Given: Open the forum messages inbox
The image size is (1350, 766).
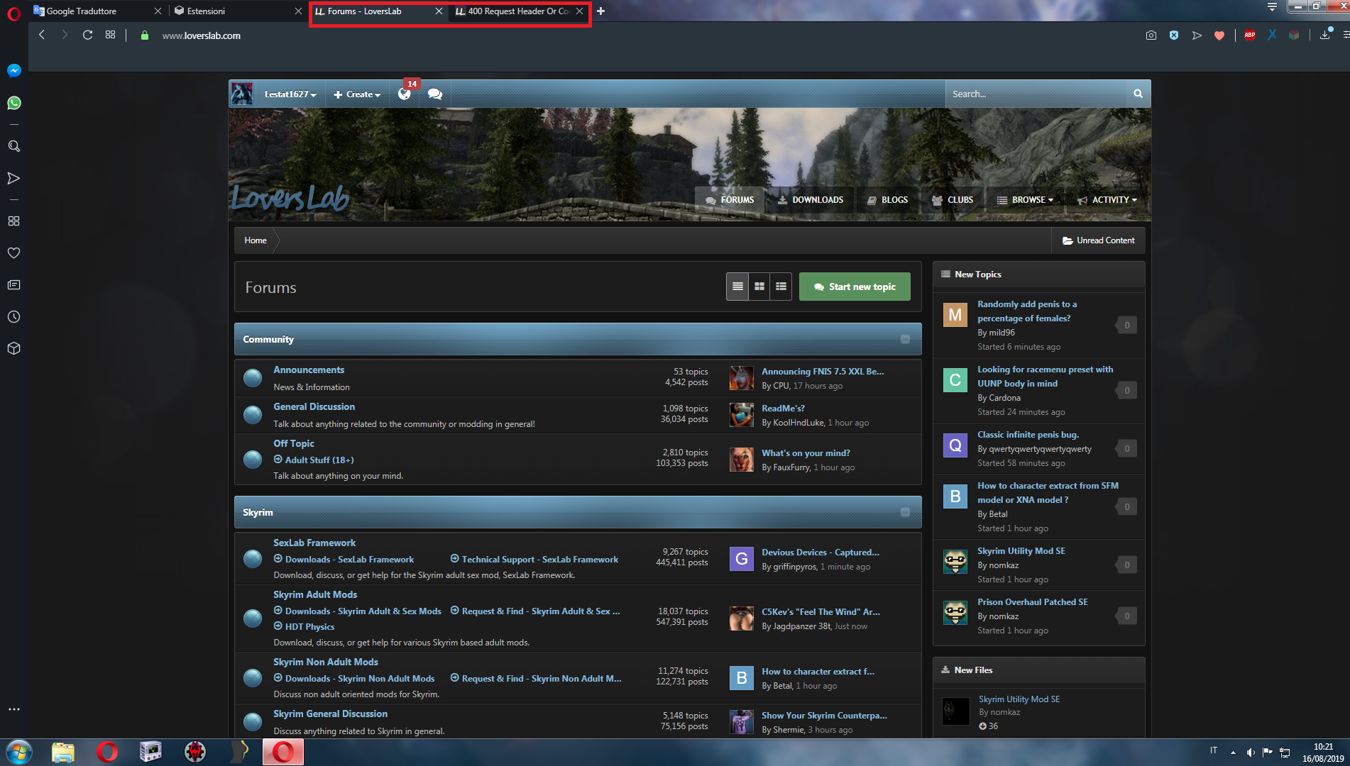Looking at the screenshot, I should tap(435, 94).
